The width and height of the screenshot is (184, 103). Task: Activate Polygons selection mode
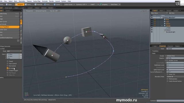[x=20, y=5]
